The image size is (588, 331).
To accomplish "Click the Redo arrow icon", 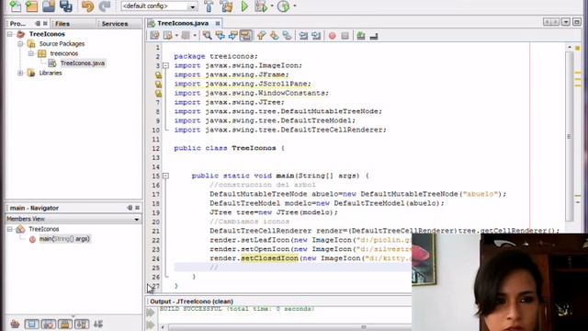I will 105,6.
